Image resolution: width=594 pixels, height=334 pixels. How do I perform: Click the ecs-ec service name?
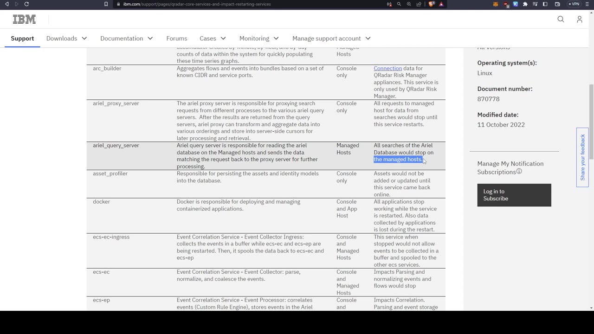(x=101, y=272)
